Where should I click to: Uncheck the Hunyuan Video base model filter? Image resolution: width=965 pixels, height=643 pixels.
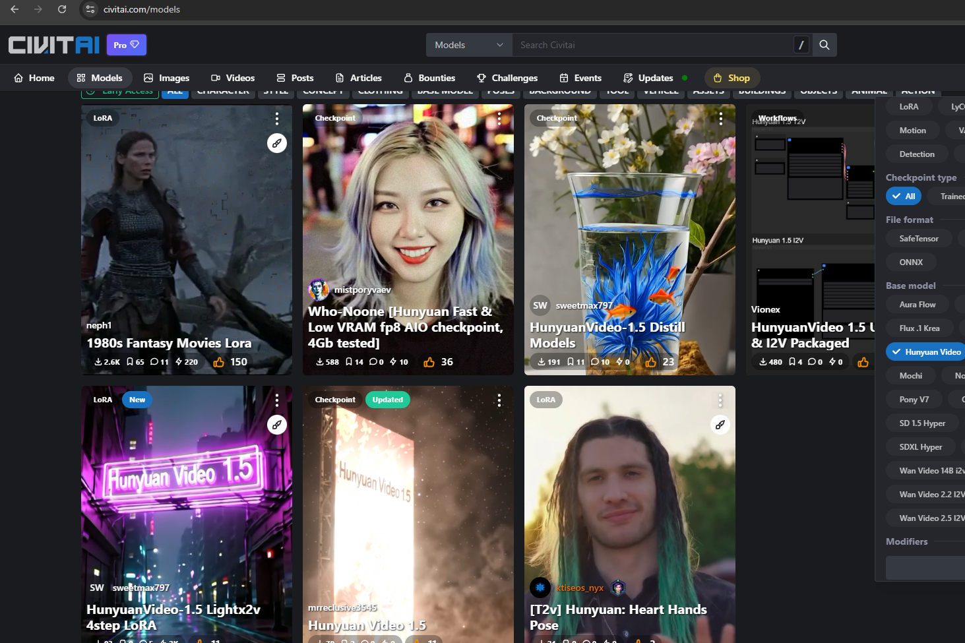(x=926, y=352)
